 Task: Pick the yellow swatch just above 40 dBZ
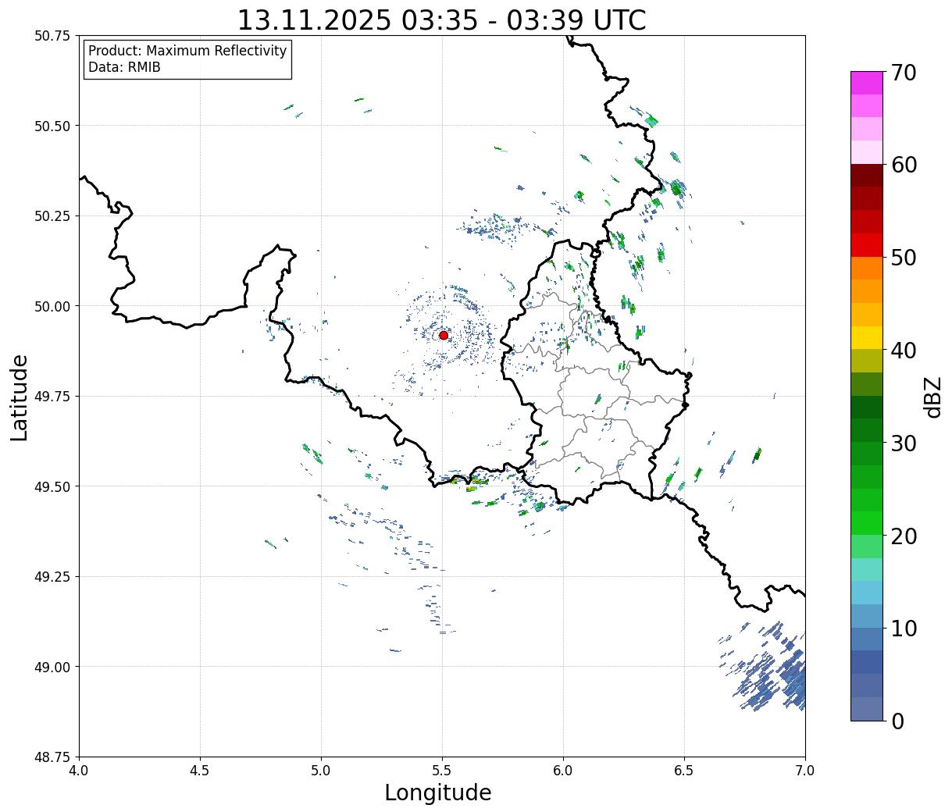pyautogui.click(x=866, y=337)
